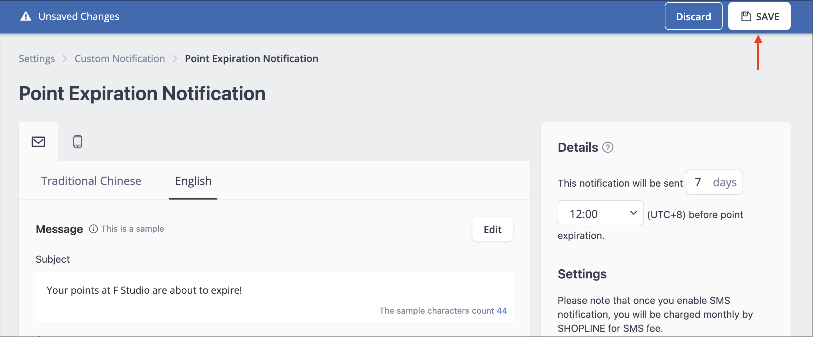Click the Subject label
813x337 pixels.
coord(53,259)
